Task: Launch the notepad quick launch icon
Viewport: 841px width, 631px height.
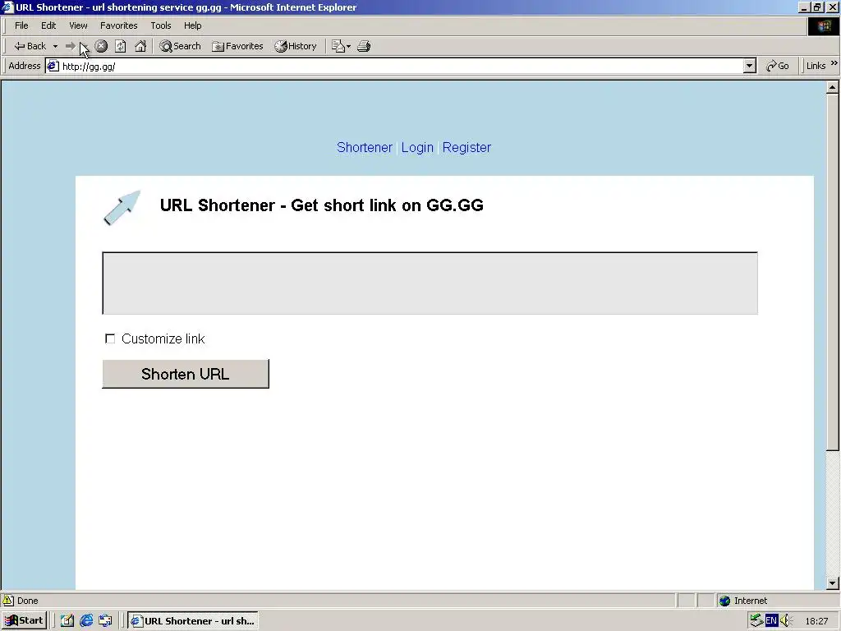Action: pyautogui.click(x=67, y=621)
